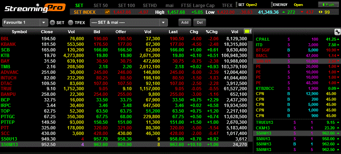Click the Add button
The width and height of the screenshot is (341, 154).
pyautogui.click(x=185, y=22)
